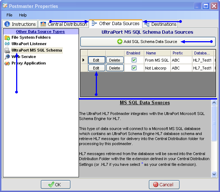This screenshot has height=192, width=220.
Task: Click the Destinations tab icon
Action: coord(147,24)
